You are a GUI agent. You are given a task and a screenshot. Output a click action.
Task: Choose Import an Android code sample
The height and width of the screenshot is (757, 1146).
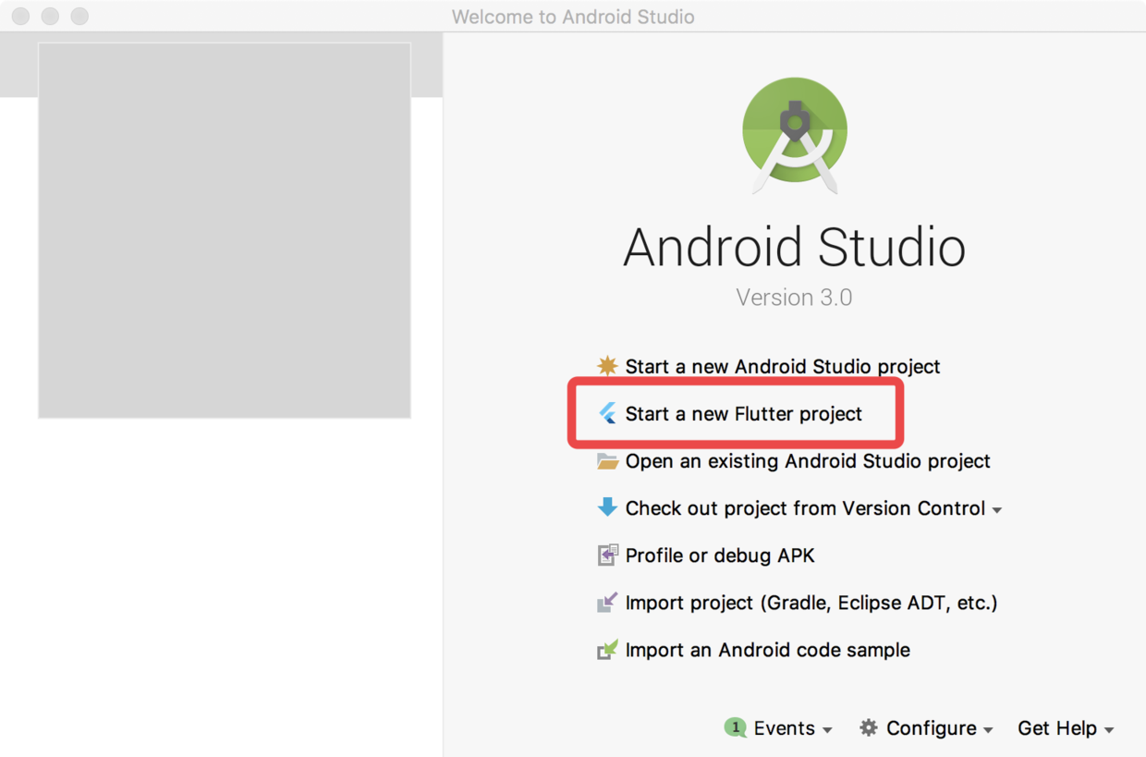pyautogui.click(x=768, y=650)
